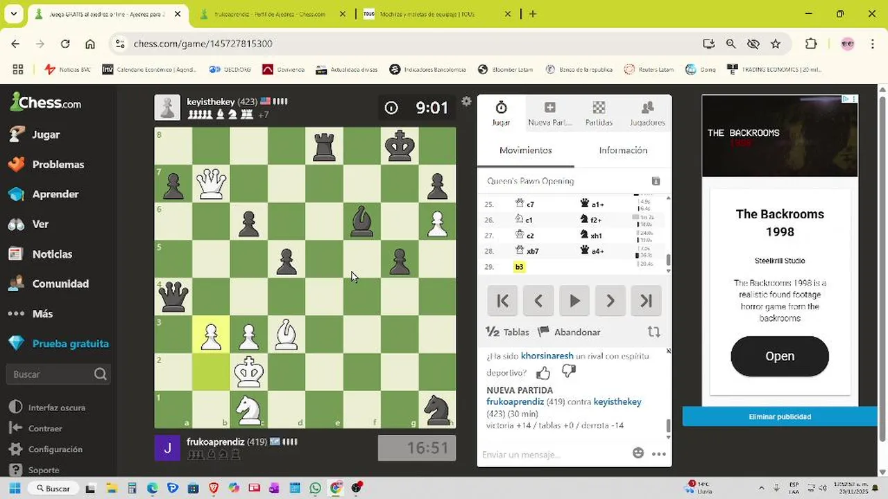This screenshot has height=499, width=888.
Task: Resign the game with Abandonar
Action: (569, 332)
